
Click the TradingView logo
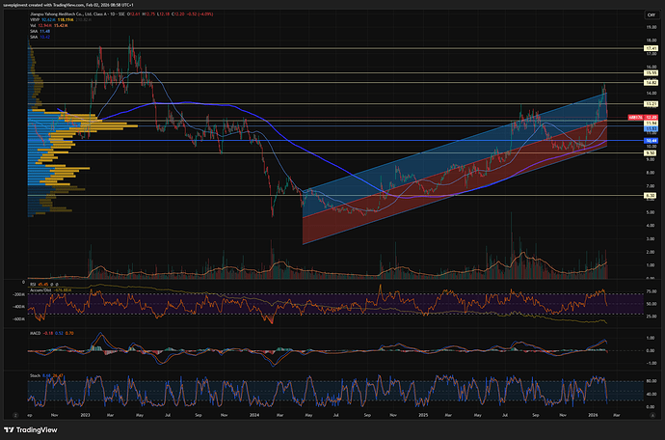tap(29, 431)
